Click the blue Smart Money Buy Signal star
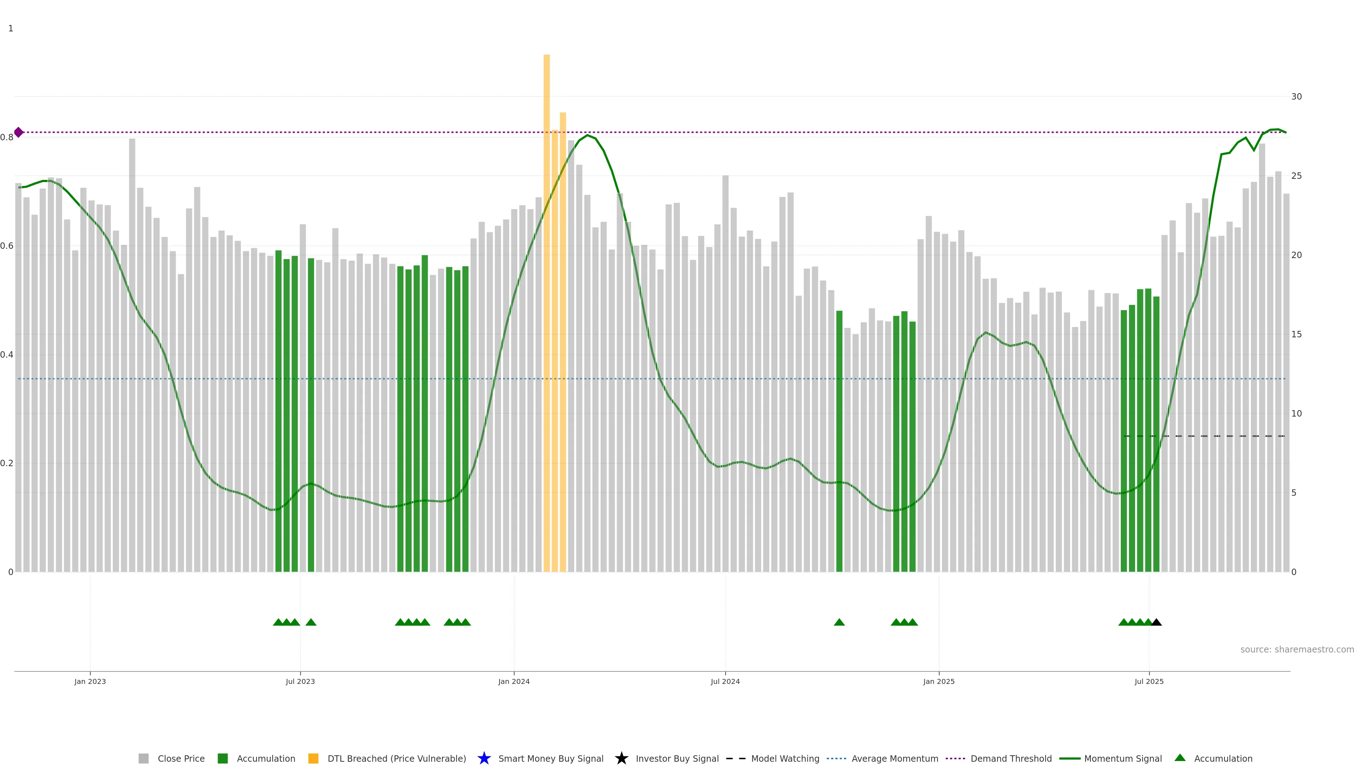1372x771 pixels. (484, 758)
